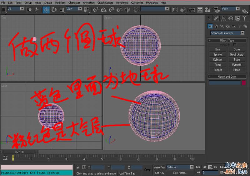The image size is (250, 176).
Task: Toggle Percent Snap
Action: point(112,10)
